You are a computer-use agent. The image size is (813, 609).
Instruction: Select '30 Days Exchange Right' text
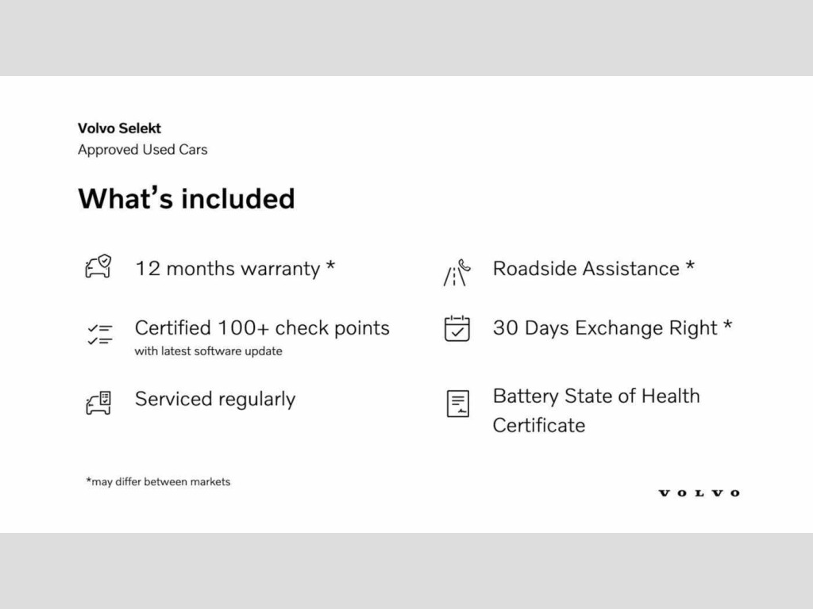pos(605,327)
